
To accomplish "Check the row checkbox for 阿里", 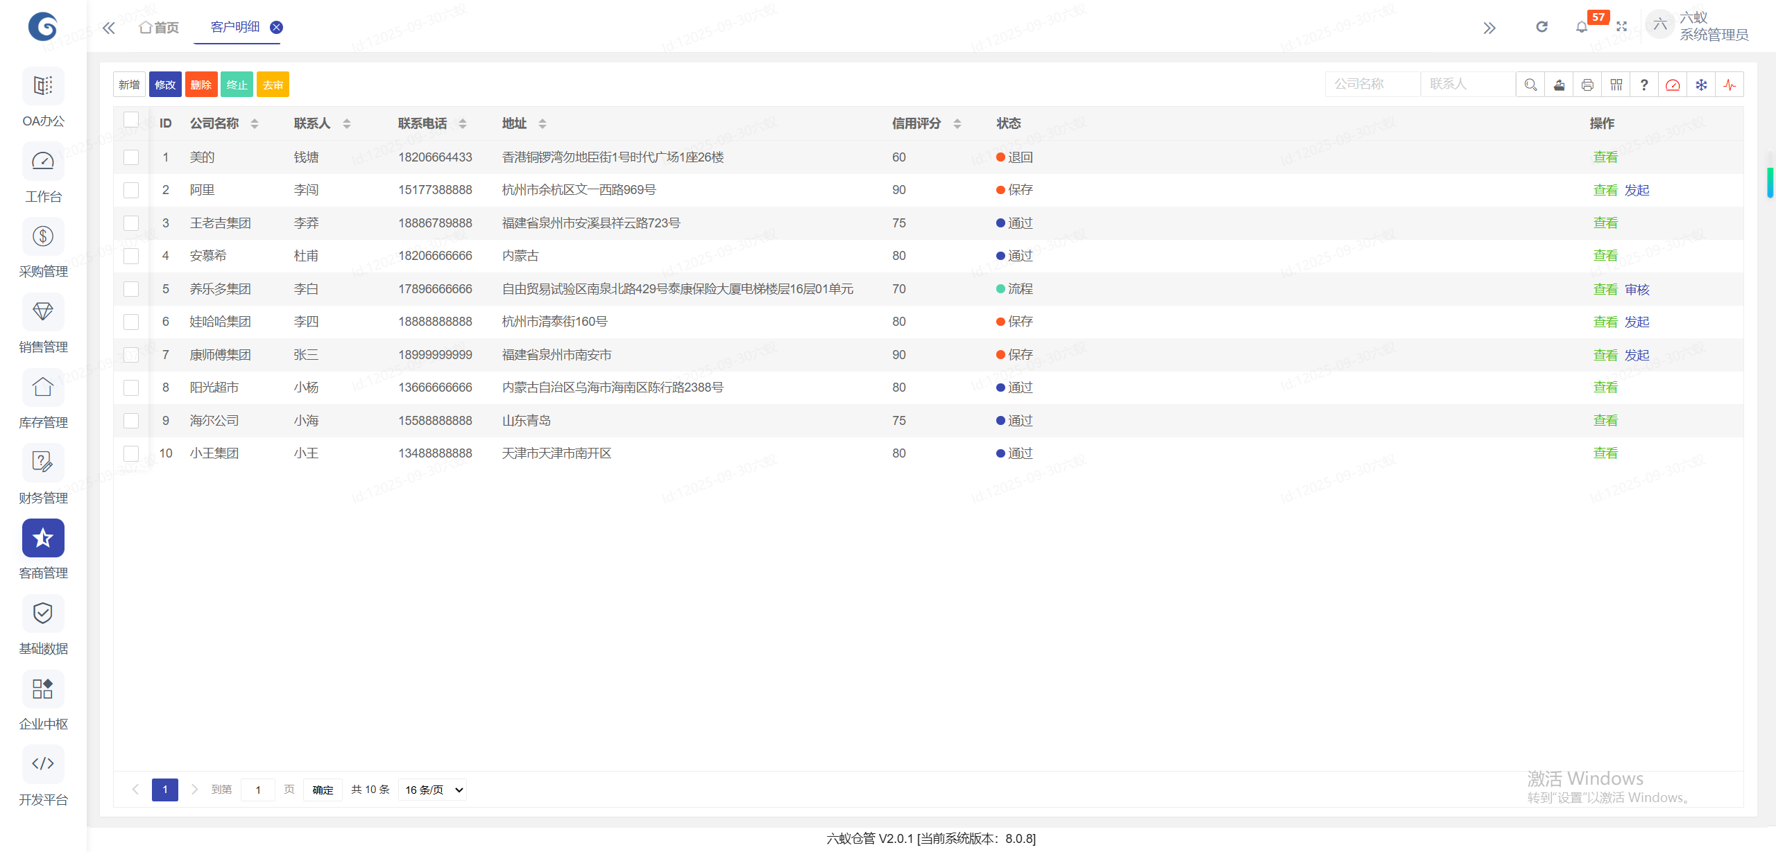I will 131,190.
